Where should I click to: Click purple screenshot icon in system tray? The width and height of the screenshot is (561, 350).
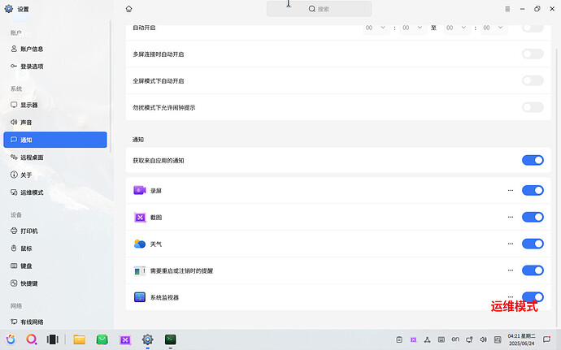point(413,339)
